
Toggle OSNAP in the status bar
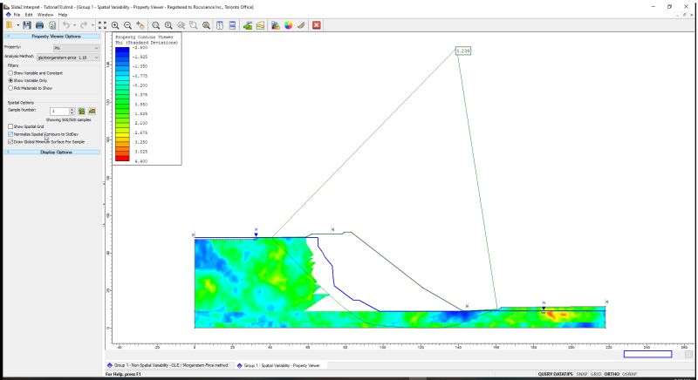[x=629, y=374]
